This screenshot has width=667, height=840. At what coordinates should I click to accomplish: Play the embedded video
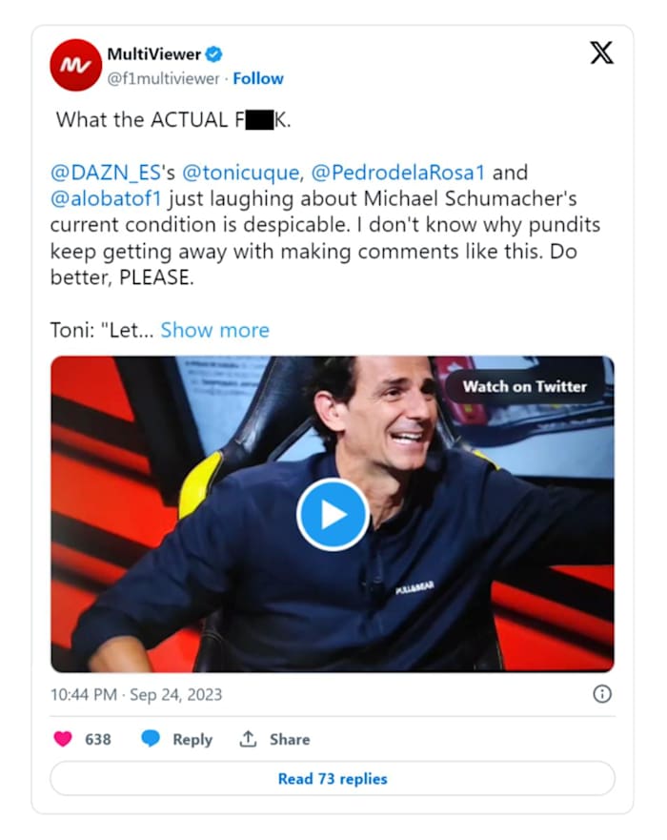[333, 514]
